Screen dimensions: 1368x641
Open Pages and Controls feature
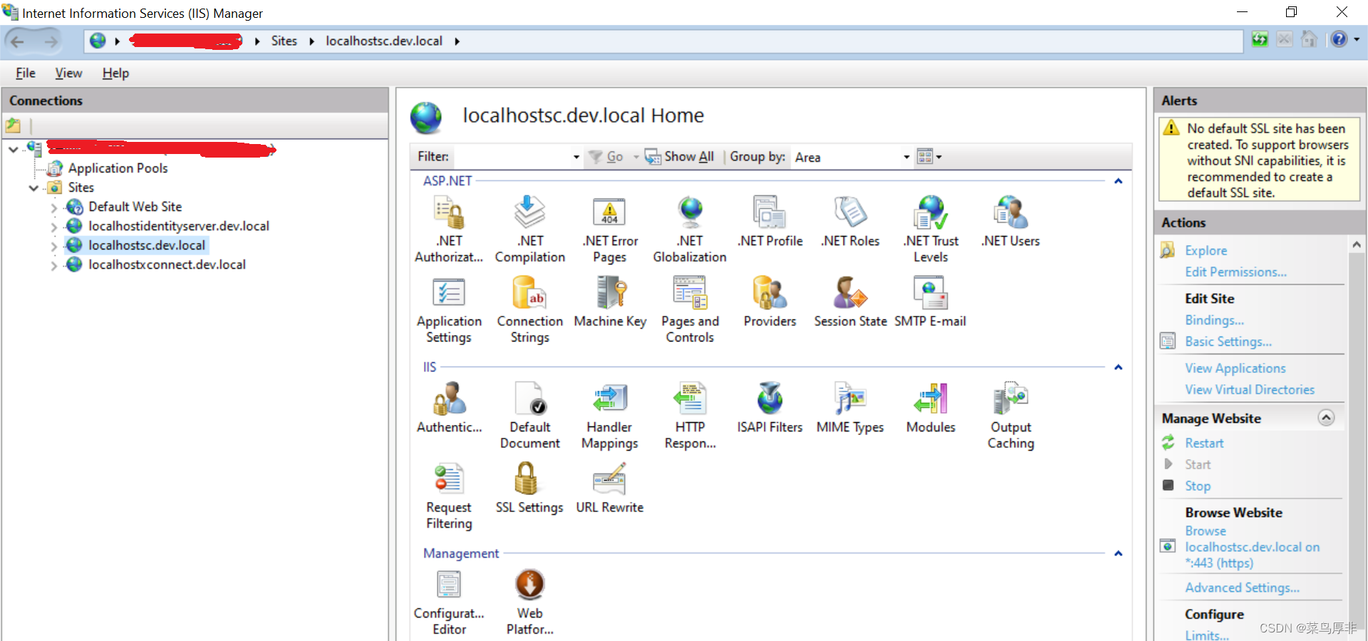690,310
